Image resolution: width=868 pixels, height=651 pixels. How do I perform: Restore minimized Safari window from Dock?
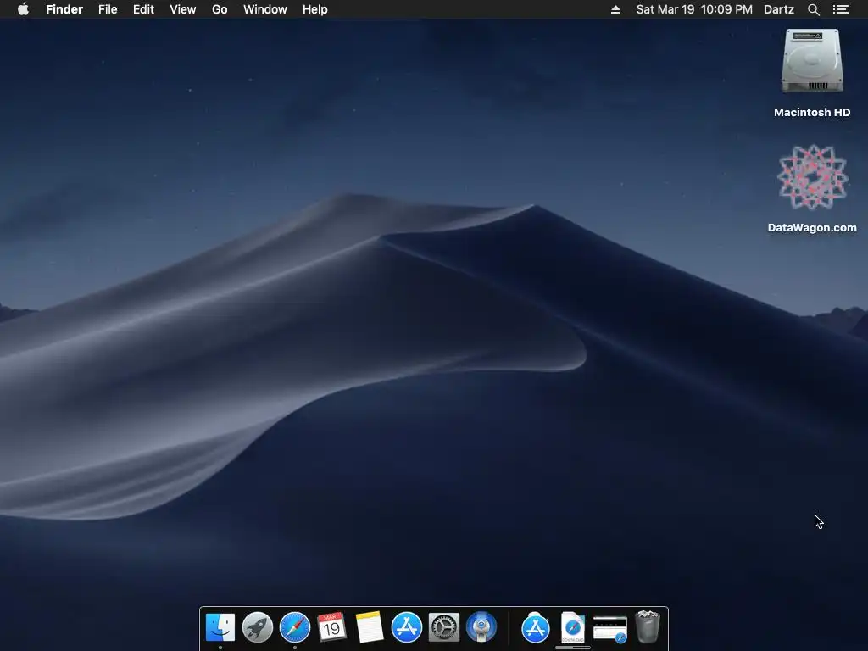pyautogui.click(x=610, y=629)
